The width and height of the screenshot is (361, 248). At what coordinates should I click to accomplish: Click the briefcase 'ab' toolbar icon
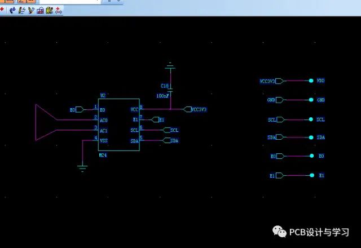tap(40, 10)
